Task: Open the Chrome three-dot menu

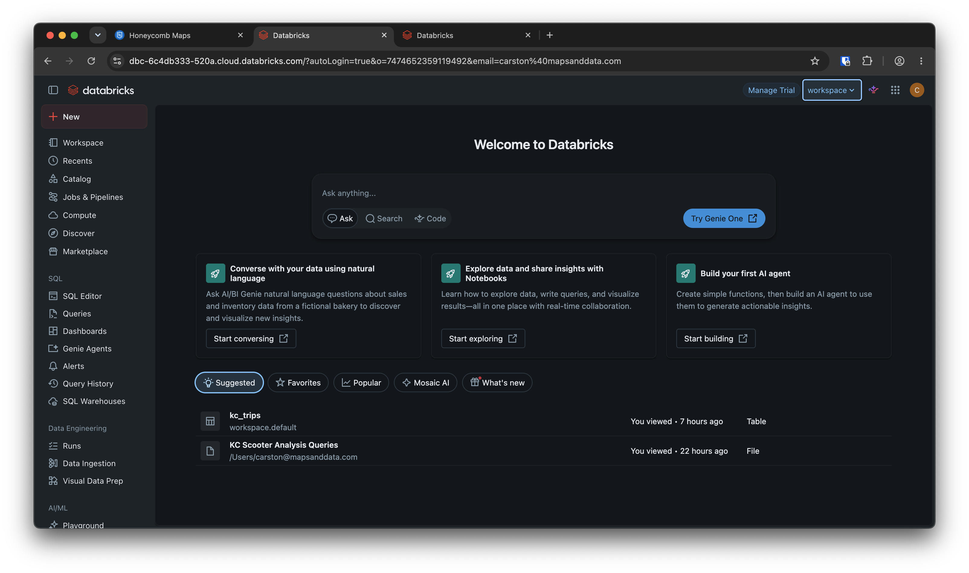Action: 921,61
